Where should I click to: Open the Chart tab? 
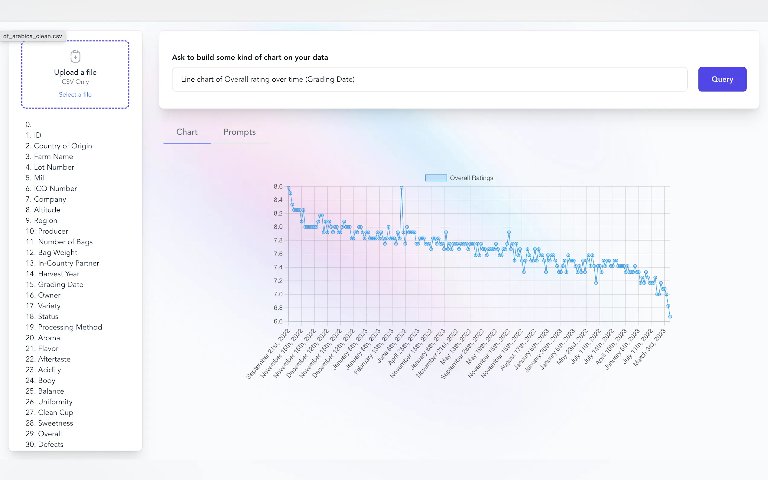(x=187, y=132)
